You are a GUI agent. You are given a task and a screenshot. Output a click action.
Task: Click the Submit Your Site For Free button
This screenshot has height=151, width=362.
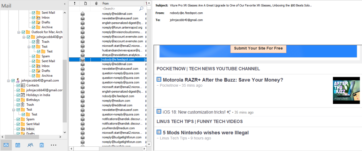(258, 48)
